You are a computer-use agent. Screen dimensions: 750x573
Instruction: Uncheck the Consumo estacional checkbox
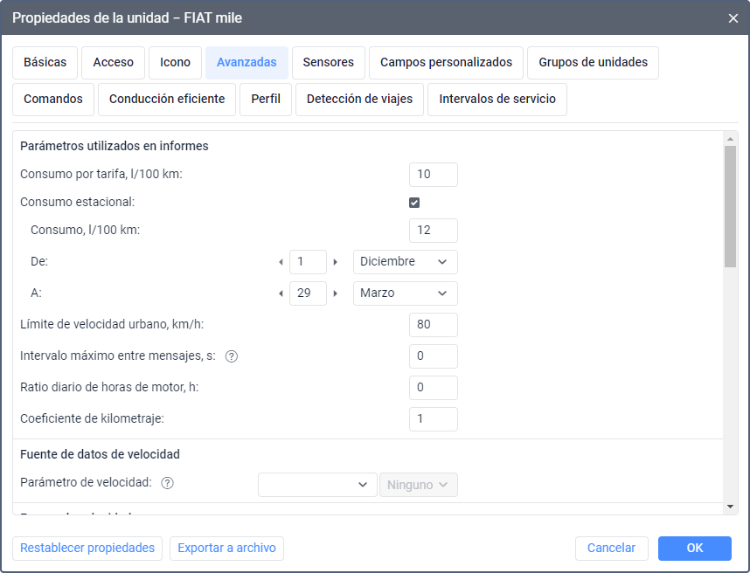[414, 203]
